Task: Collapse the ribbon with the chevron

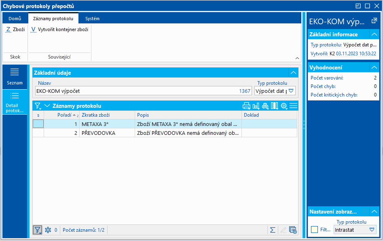Action: click(297, 58)
